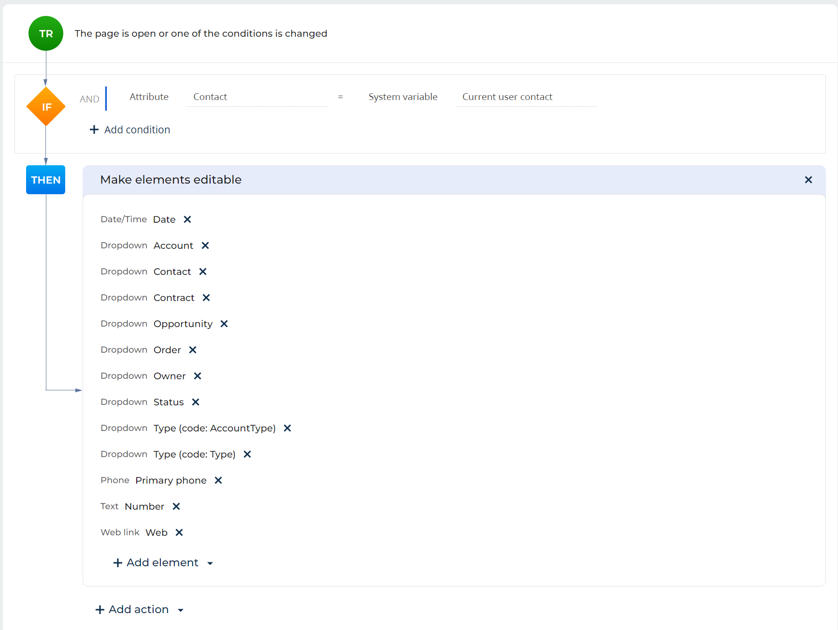
Task: Delete the Opportunity element with X
Action: point(224,324)
